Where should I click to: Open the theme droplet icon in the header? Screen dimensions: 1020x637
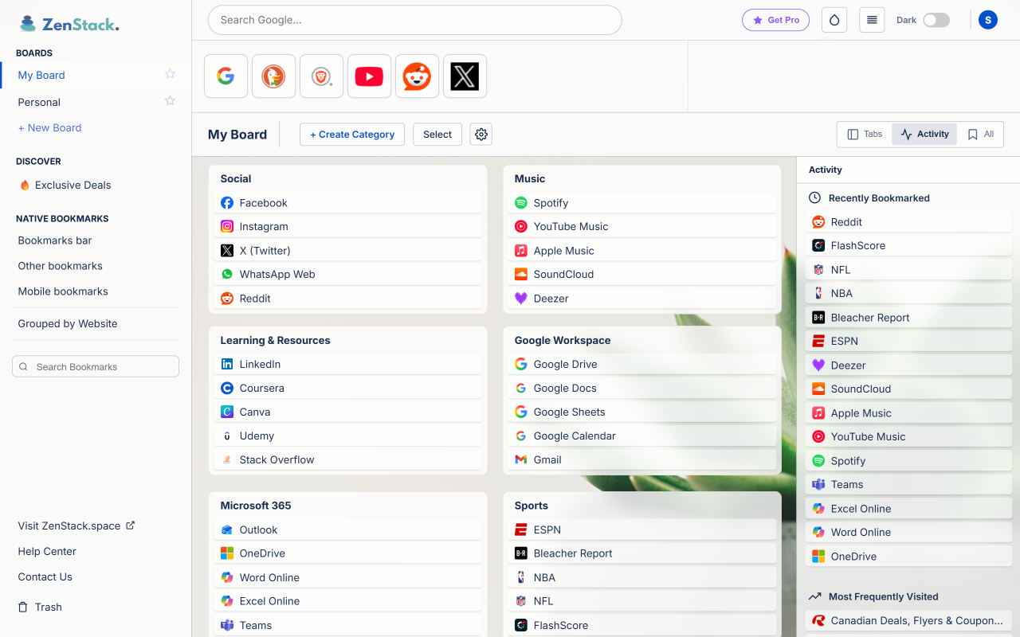click(834, 19)
